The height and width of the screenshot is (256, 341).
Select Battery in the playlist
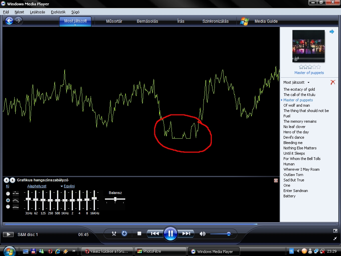pos(289,196)
